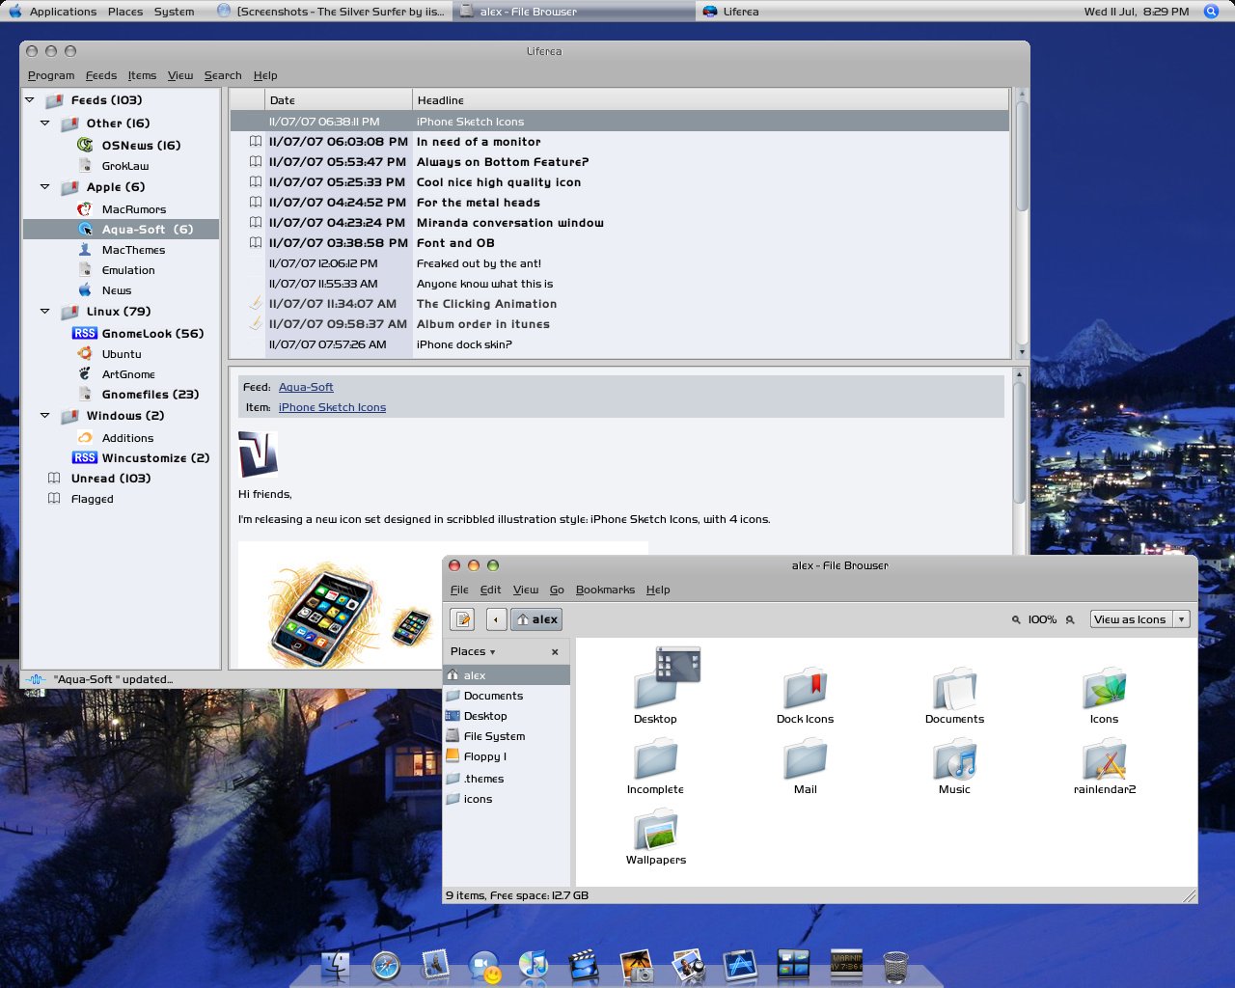Open the Ubuntu feed
This screenshot has height=988, width=1235.
pos(122,354)
